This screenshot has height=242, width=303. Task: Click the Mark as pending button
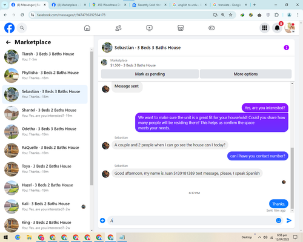(150, 74)
